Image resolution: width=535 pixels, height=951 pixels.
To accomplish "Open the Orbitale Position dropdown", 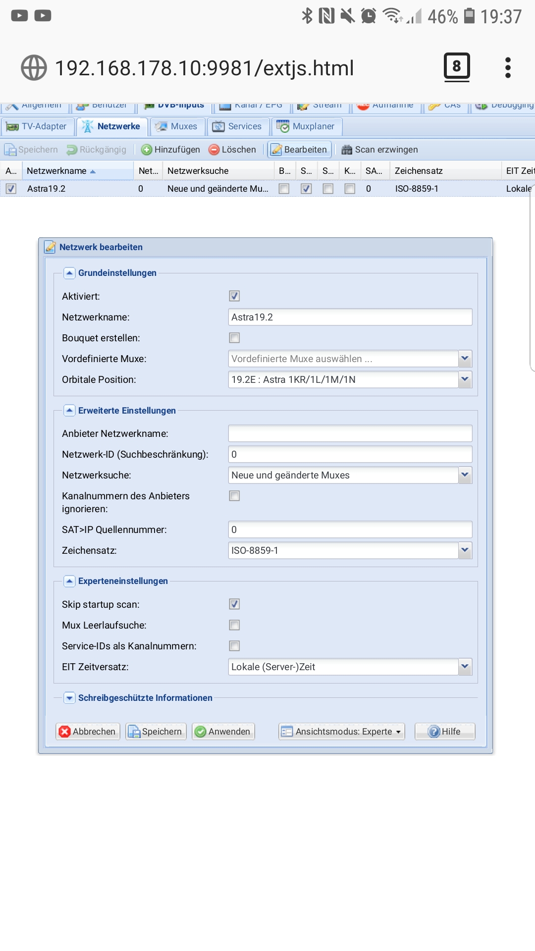I will [465, 379].
